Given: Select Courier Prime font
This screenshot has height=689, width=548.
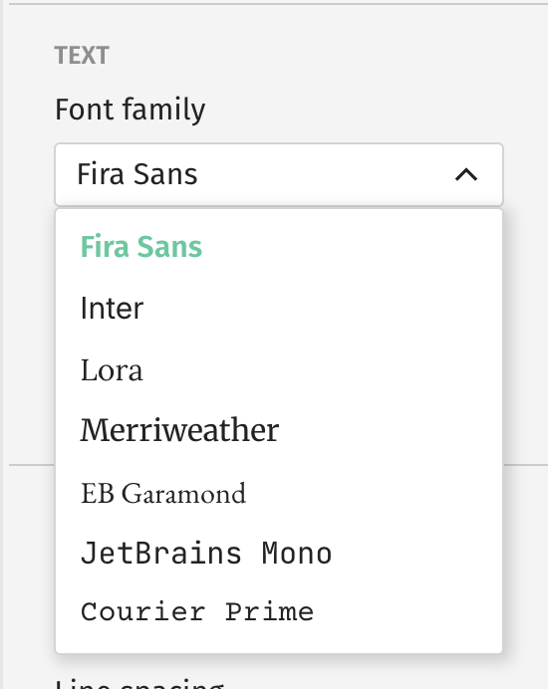Looking at the screenshot, I should pos(279,612).
